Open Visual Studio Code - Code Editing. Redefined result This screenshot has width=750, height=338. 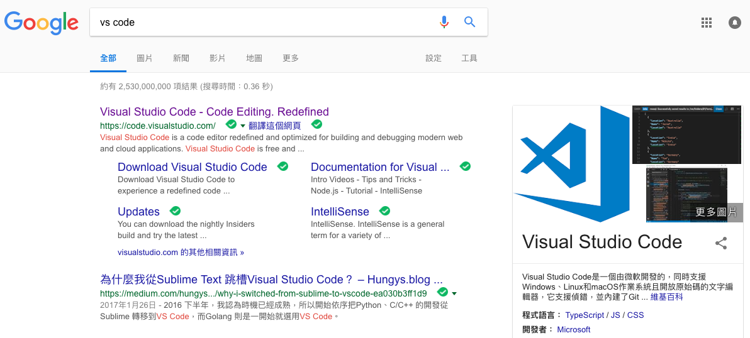point(215,112)
